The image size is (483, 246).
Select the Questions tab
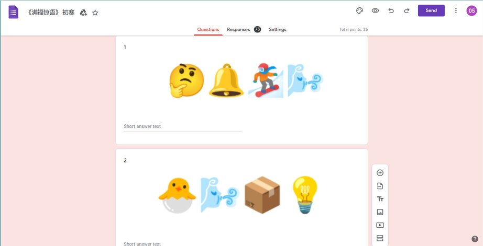pos(208,29)
